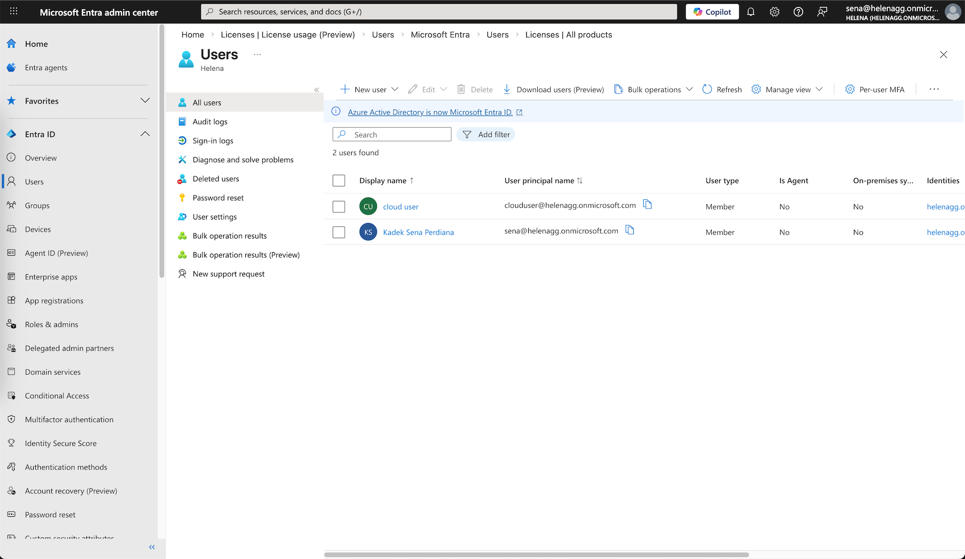Select Deleted users menu item
The image size is (965, 559).
216,179
